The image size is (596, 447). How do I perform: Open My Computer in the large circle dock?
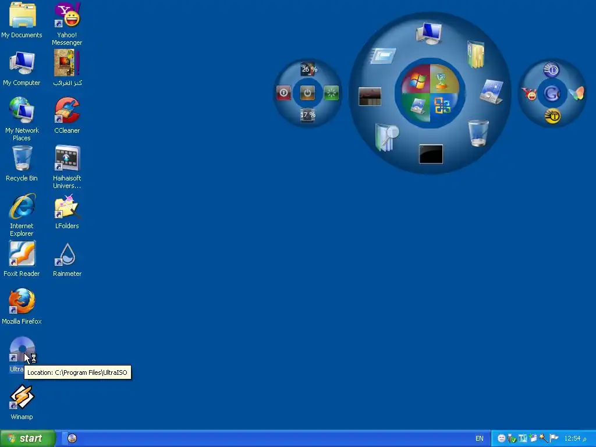429,33
